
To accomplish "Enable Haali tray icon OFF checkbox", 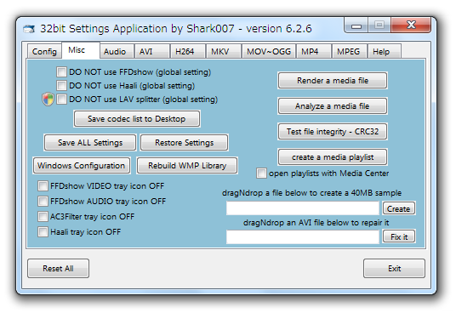I will (43, 232).
